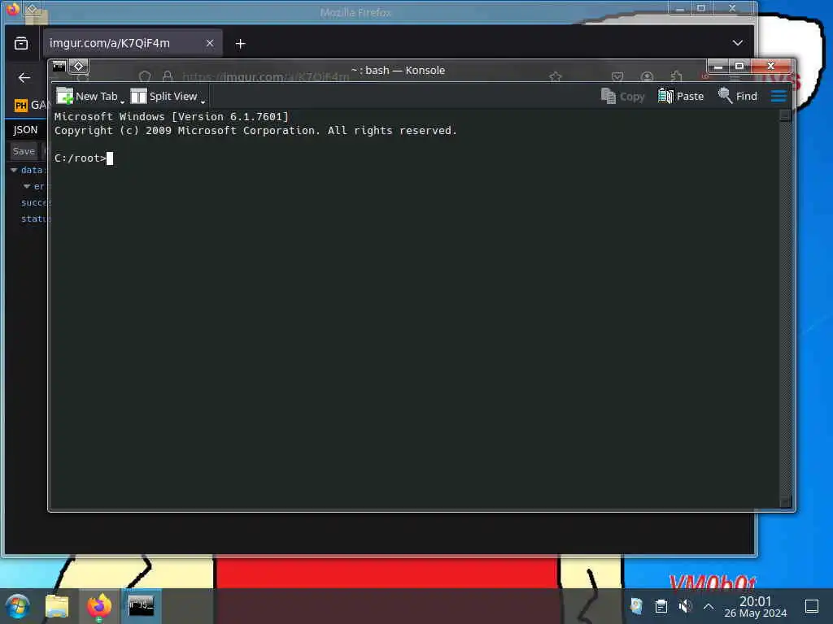Toggle pin-on-all-desktops icon in Firefox title bar
833x624 pixels.
pyautogui.click(x=32, y=8)
